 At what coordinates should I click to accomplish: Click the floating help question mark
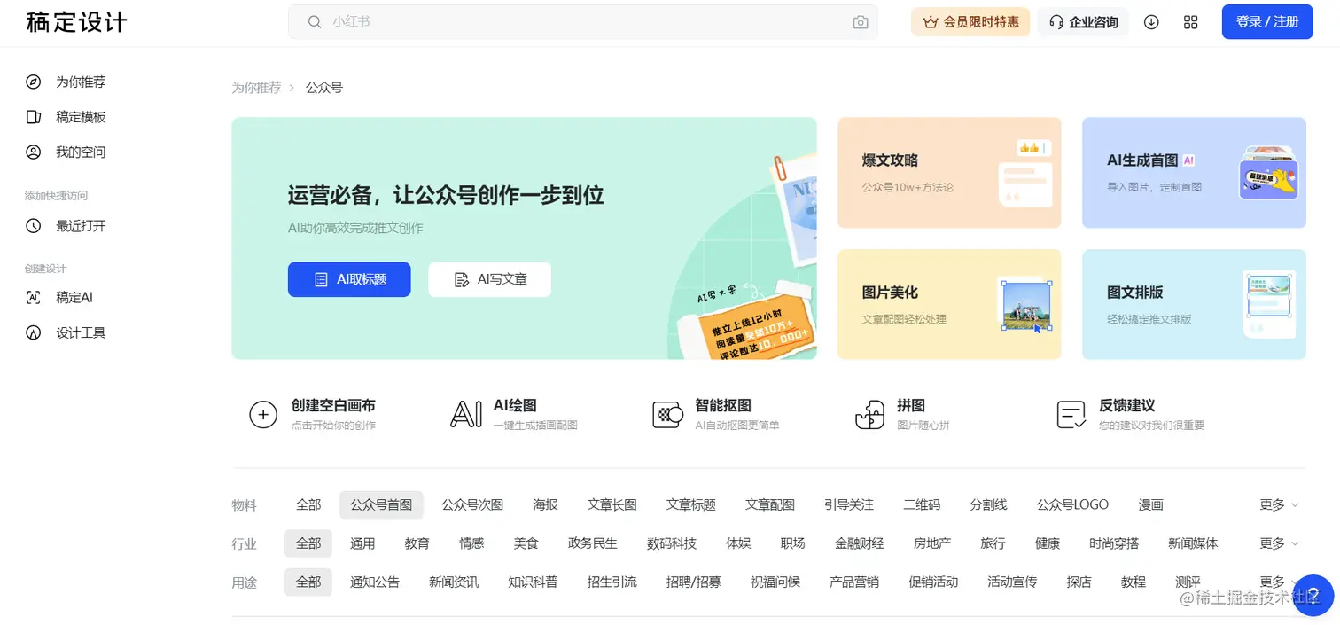click(1314, 597)
